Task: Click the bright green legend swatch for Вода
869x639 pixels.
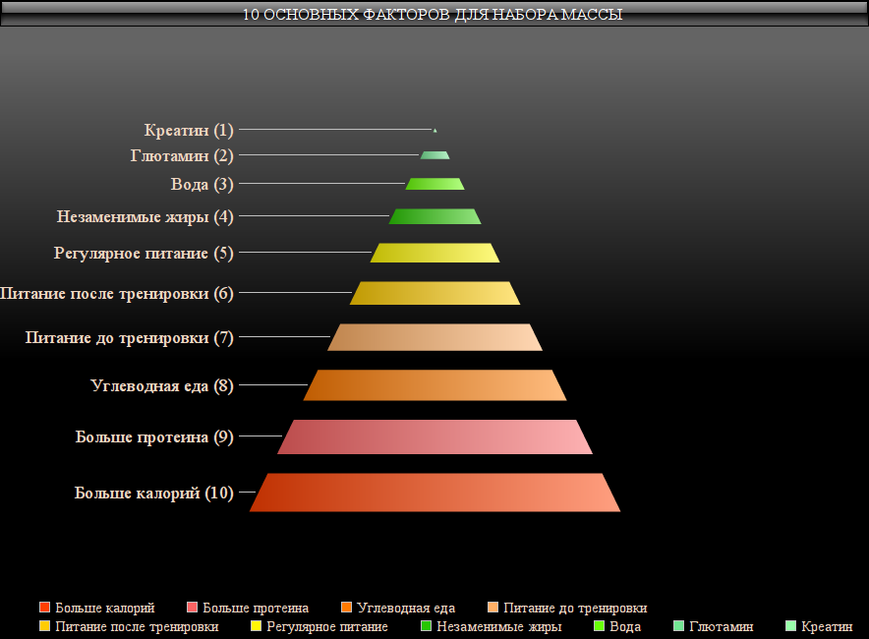Action: pyautogui.click(x=599, y=626)
